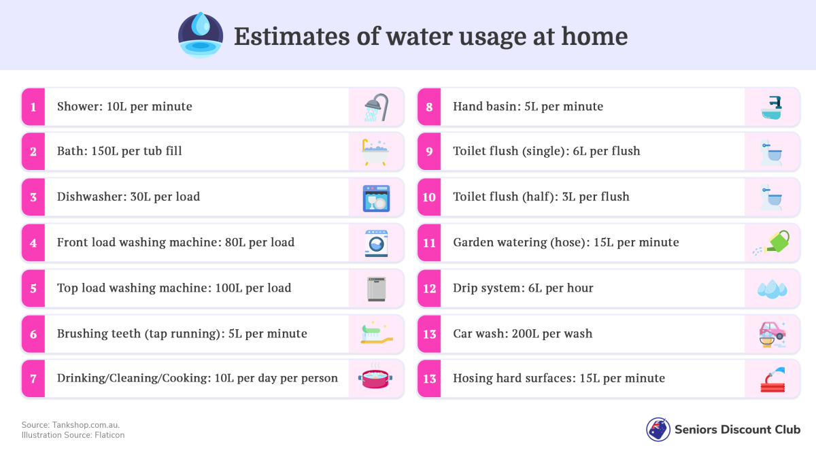816x459 pixels.
Task: Click the Seniors Discount Club logo
Action: tap(658, 430)
